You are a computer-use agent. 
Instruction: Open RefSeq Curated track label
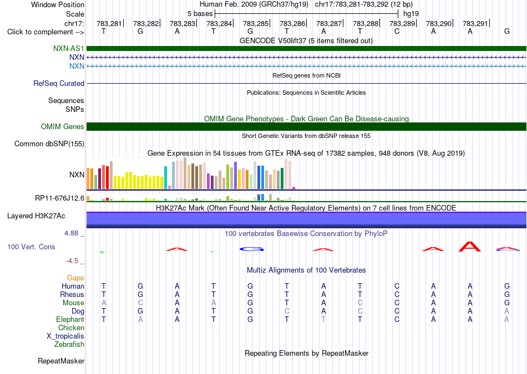click(59, 83)
